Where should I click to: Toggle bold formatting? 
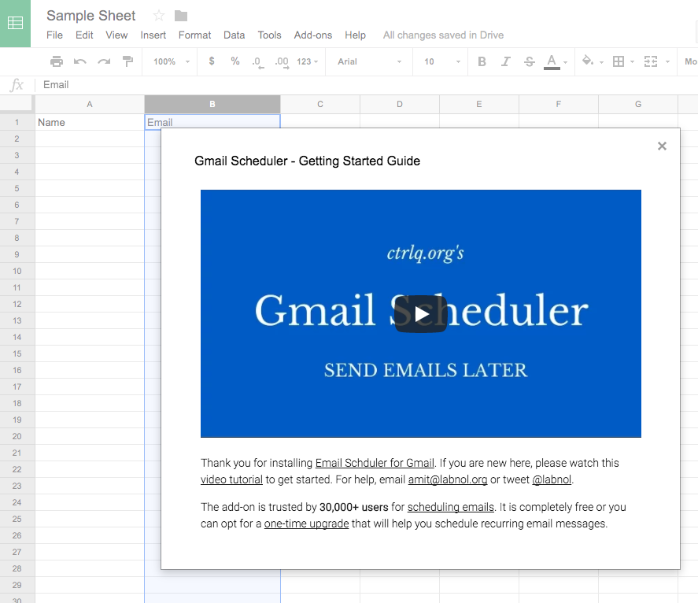click(x=482, y=61)
